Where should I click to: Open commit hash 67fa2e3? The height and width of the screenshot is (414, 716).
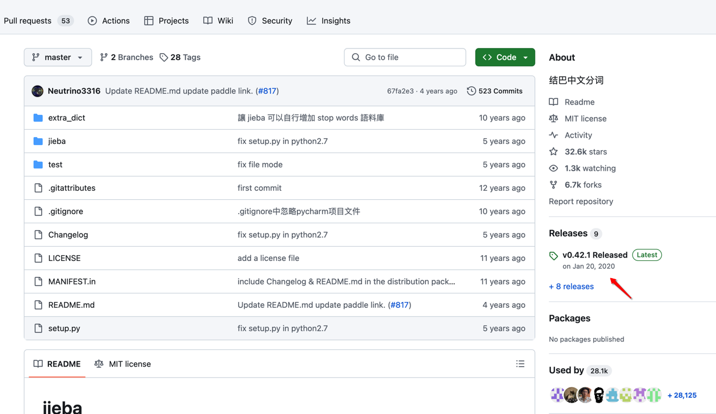click(400, 91)
